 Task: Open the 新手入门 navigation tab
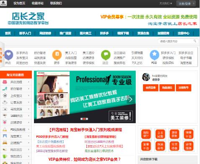pos(25,33)
